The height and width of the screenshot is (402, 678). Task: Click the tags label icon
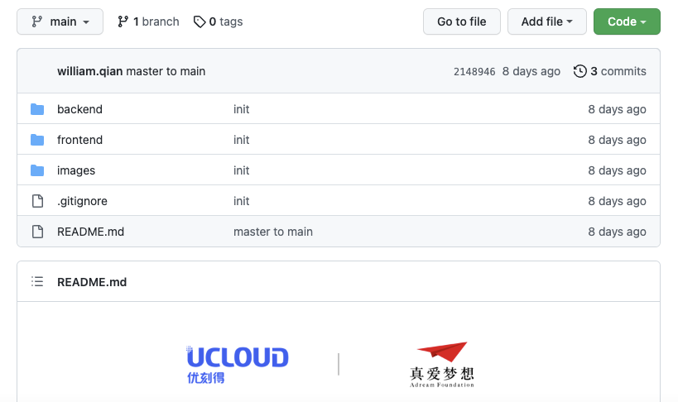[x=200, y=22]
